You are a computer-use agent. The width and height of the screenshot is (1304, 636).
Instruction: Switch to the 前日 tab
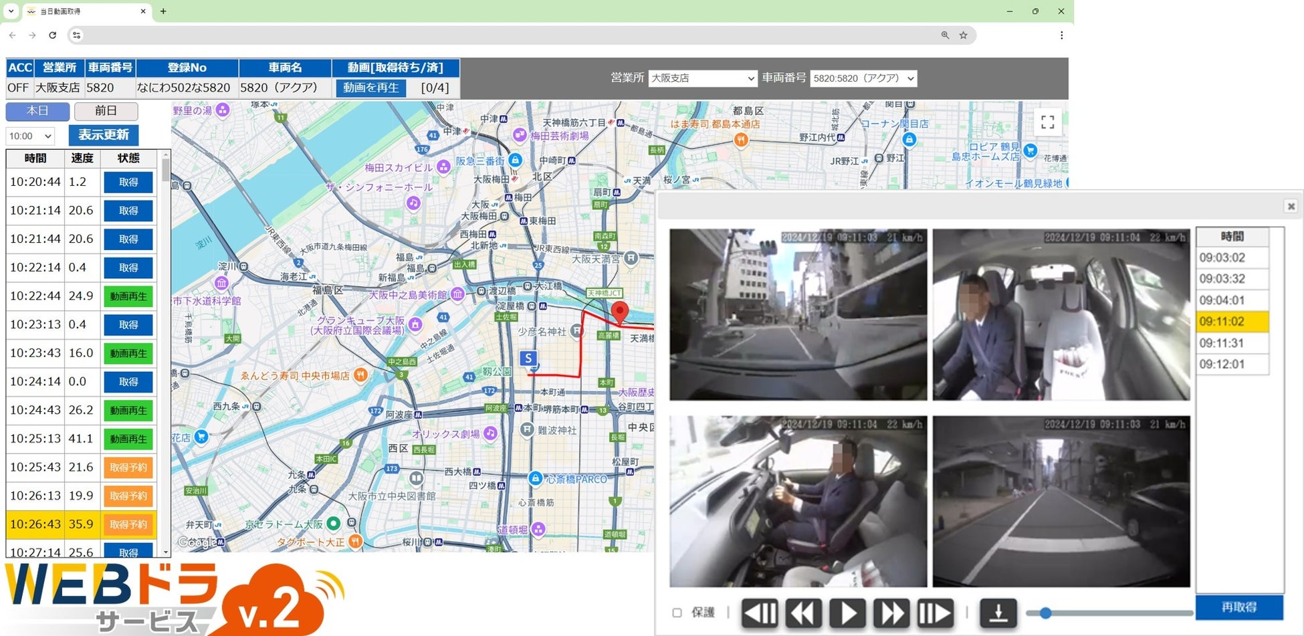[x=106, y=111]
